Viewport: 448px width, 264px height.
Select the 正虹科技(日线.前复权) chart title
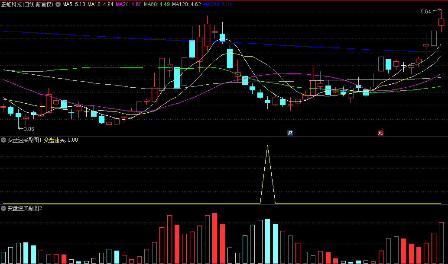tap(27, 4)
